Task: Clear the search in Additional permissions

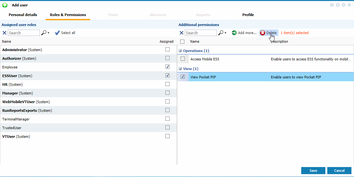Action: click(182, 33)
